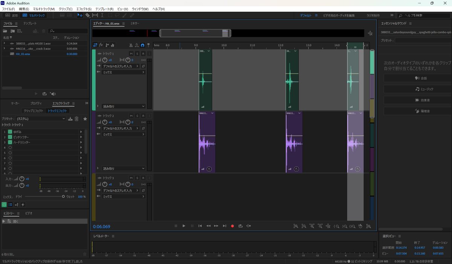Toggle power for the ハードリミッター effect
The image size is (452, 264).
click(x=10, y=142)
